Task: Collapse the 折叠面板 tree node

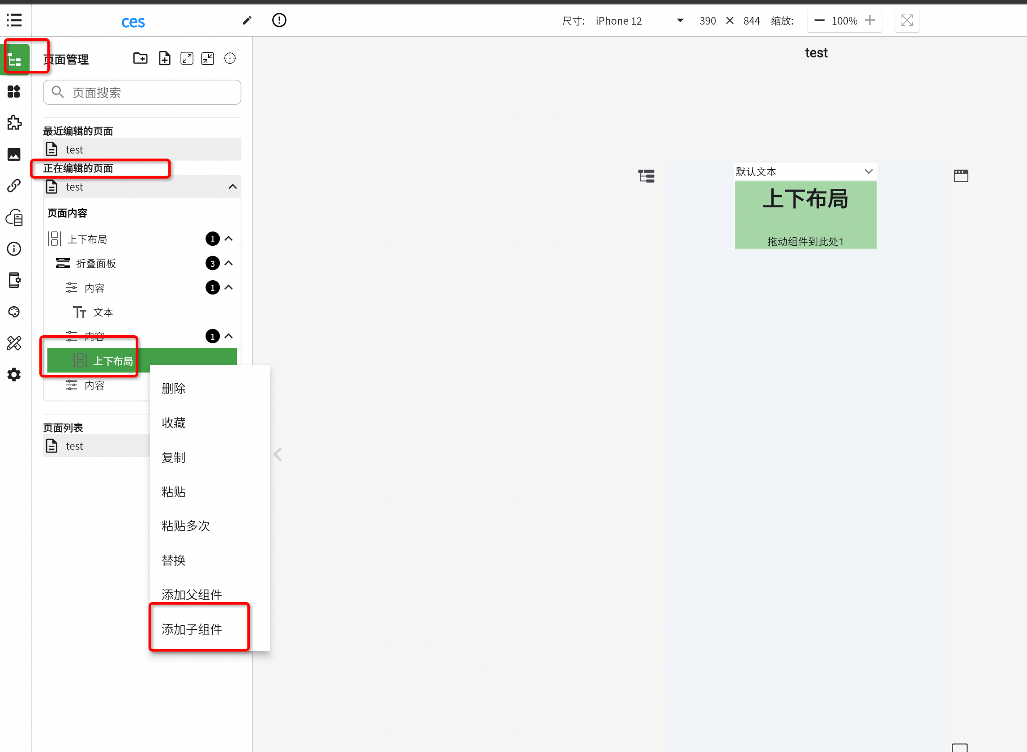Action: click(228, 263)
